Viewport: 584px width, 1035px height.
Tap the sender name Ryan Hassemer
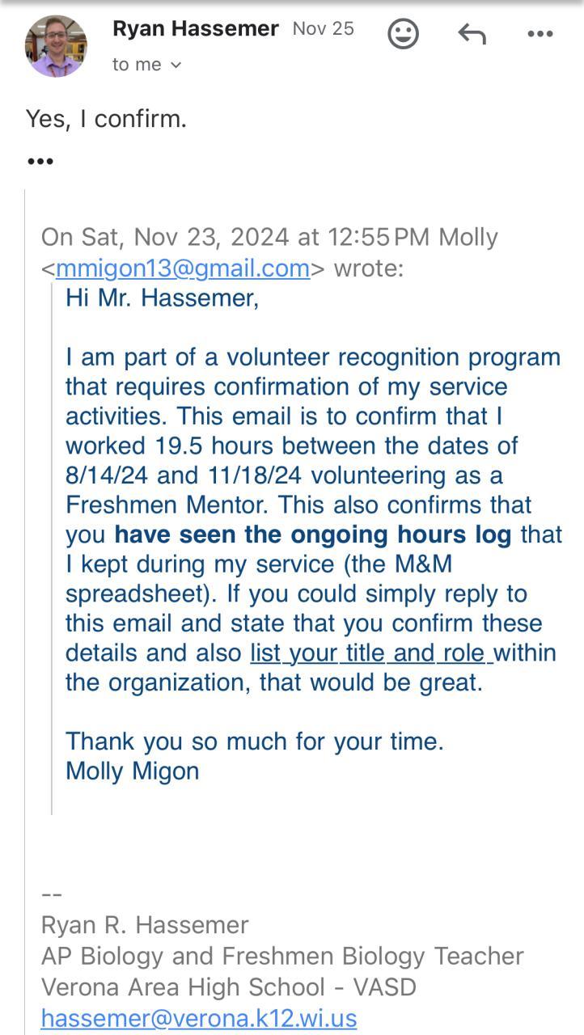[196, 29]
